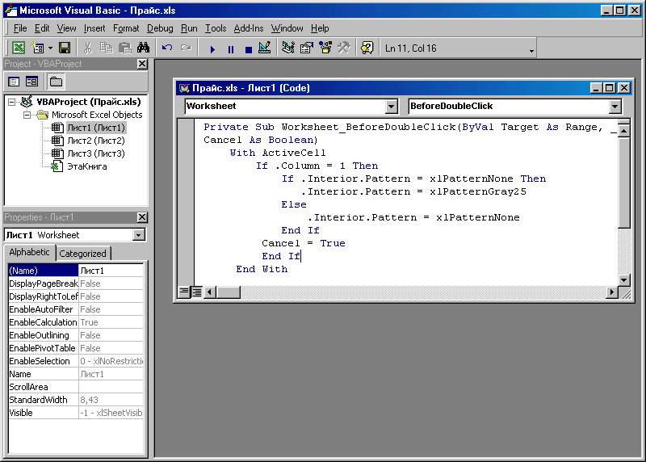Viewport: 646px width, 462px height.
Task: Click the DisplayPageBreaks property value
Action: (111, 283)
